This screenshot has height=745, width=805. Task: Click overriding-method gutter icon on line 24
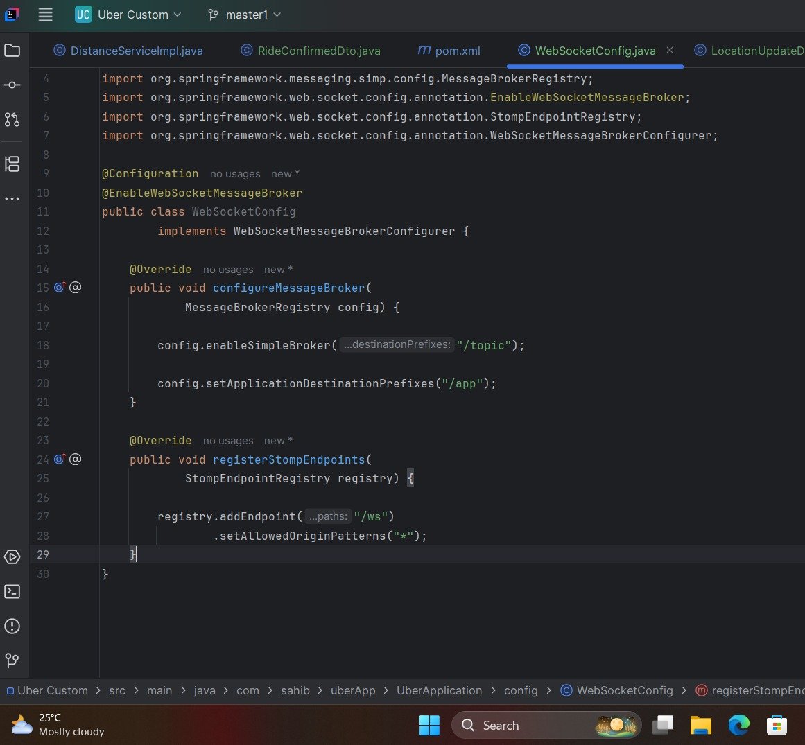click(60, 459)
